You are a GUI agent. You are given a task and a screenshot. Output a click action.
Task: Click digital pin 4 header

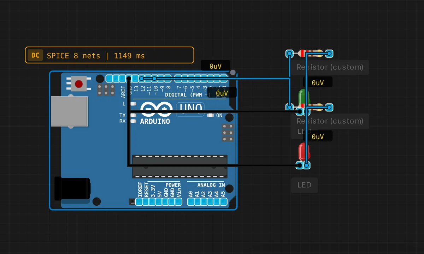coord(198,78)
